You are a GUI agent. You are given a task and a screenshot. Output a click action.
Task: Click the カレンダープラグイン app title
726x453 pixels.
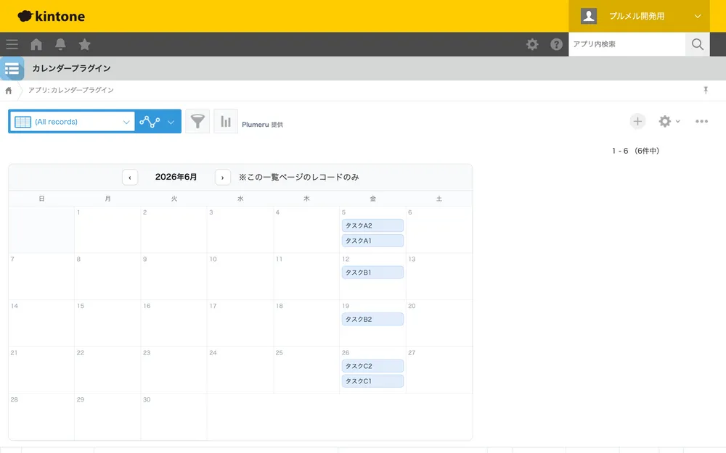point(71,68)
